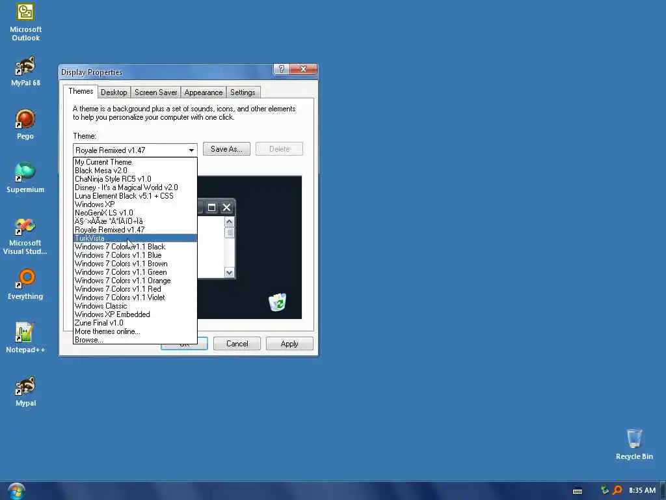Choose Zune Final v1.0 theme
This screenshot has height=500, width=666.
click(x=135, y=323)
